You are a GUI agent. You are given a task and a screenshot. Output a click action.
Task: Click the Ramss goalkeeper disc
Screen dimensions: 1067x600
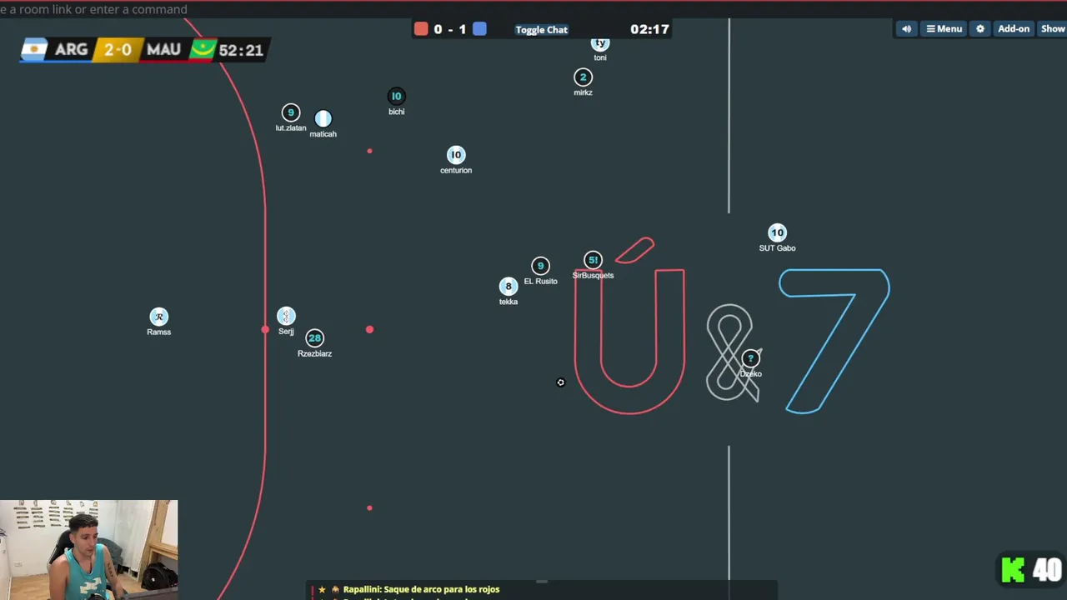(x=158, y=317)
